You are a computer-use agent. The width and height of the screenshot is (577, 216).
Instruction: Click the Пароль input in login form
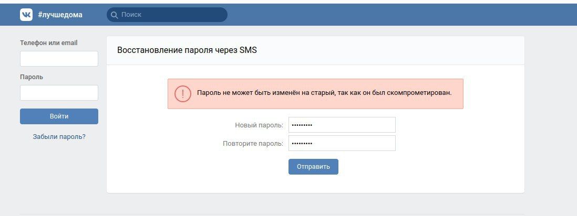coord(59,93)
